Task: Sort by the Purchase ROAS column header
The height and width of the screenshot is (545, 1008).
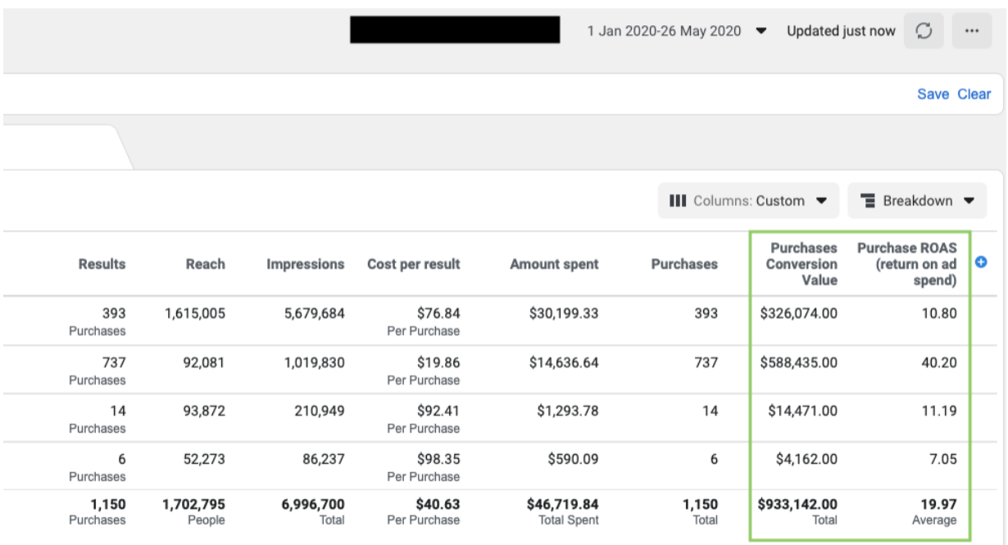Action: pos(906,263)
